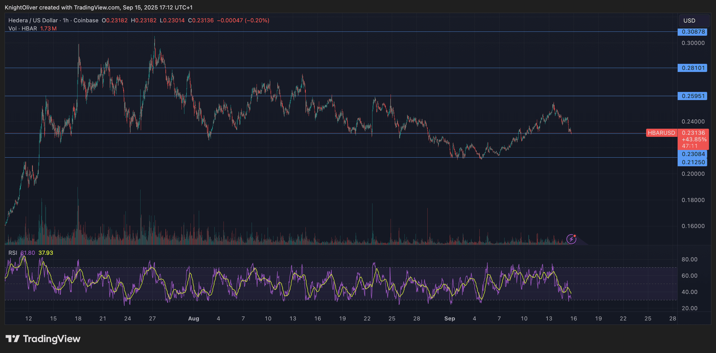The image size is (716, 353).
Task: Open the Hedera / US Dollar symbol selector
Action: 33,20
